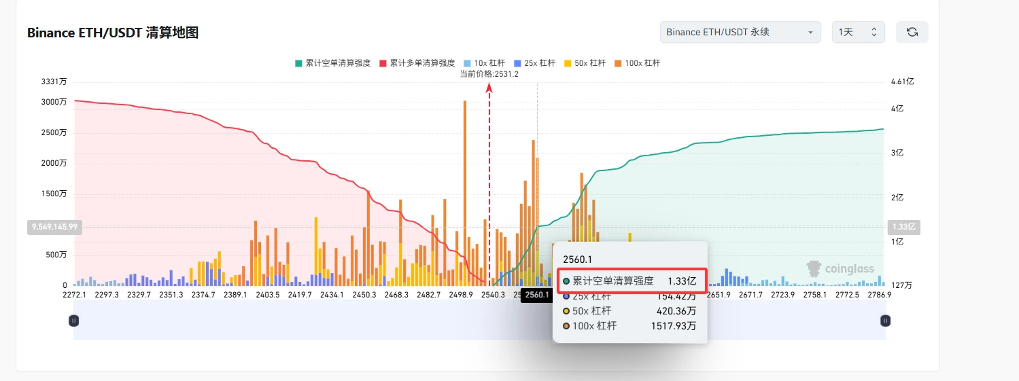Viewport: 1019px width, 381px height.
Task: Click the refresh icon button
Action: 912,32
